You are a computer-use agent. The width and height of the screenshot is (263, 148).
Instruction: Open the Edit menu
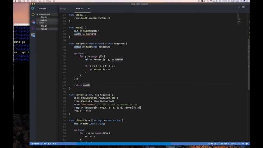point(28,1)
